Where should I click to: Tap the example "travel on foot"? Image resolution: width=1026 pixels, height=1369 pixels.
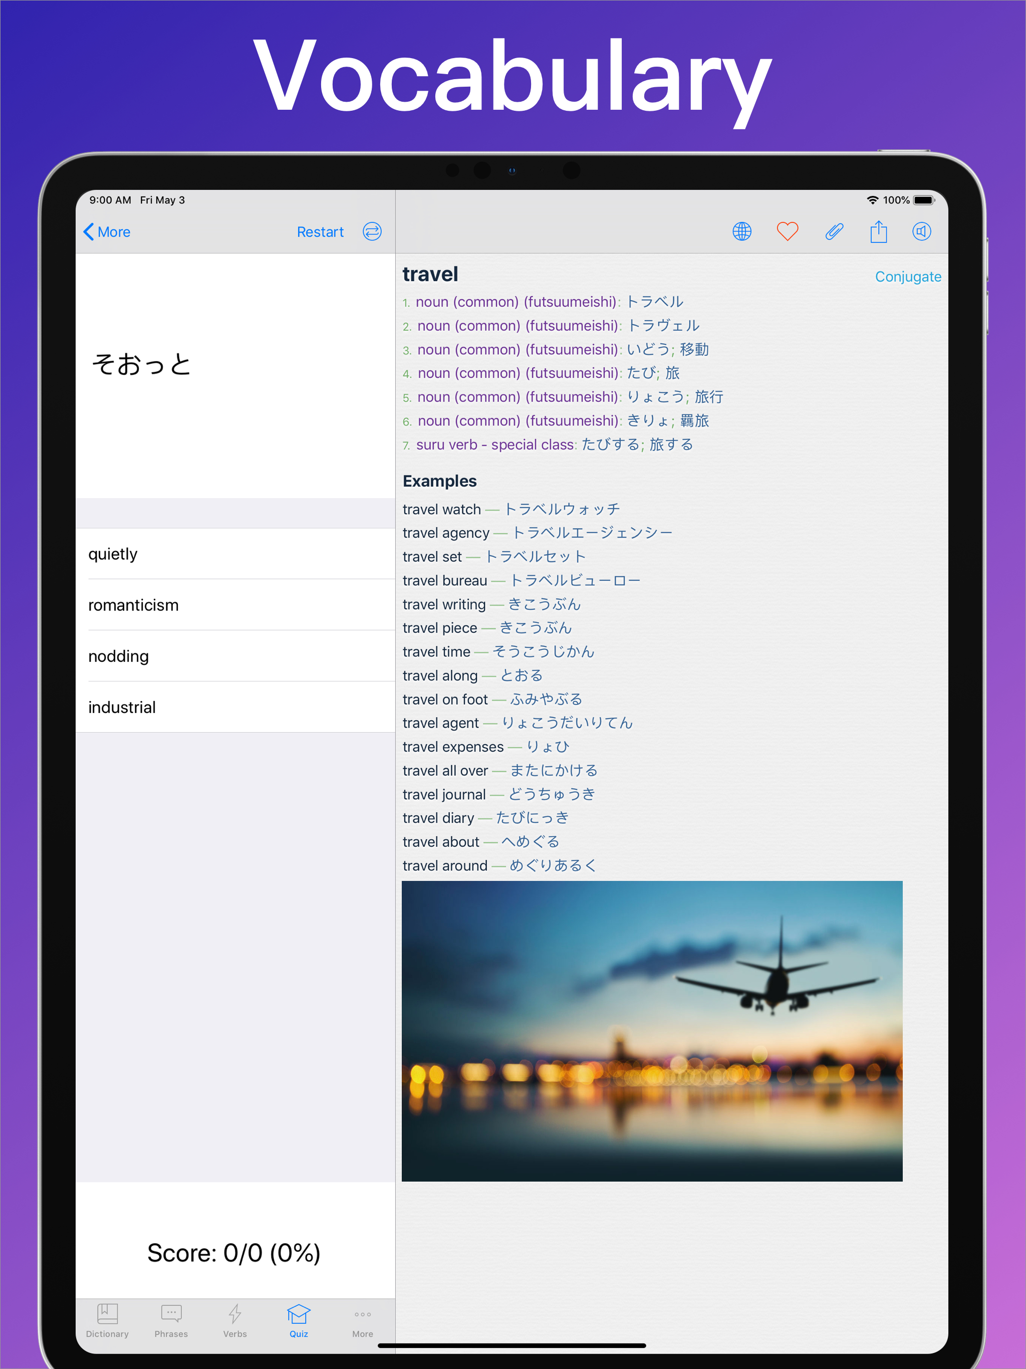coord(445,700)
